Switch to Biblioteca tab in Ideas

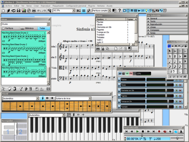click(x=28, y=28)
